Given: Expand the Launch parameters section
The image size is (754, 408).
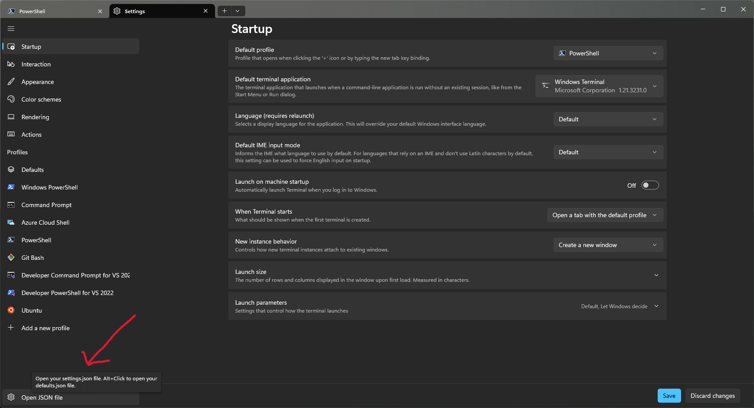Looking at the screenshot, I should pyautogui.click(x=656, y=306).
